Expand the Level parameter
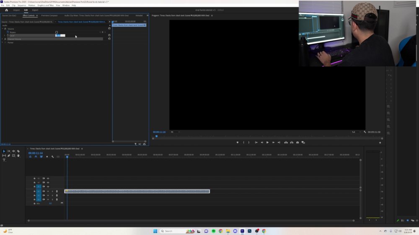The image size is (419, 235). tap(5, 36)
